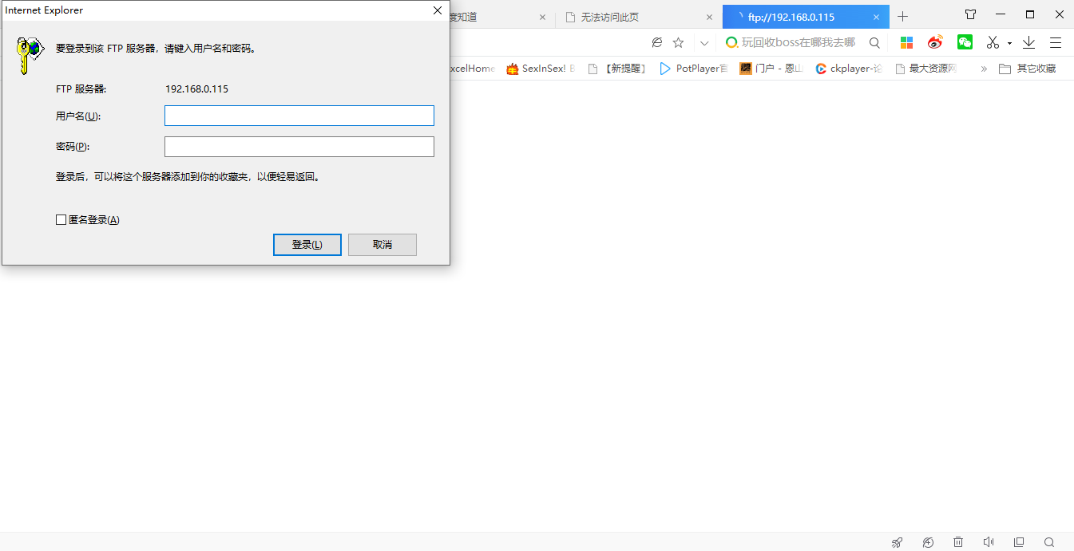
Task: Open the hamburger menu in the top-right corner
Action: pyautogui.click(x=1056, y=42)
